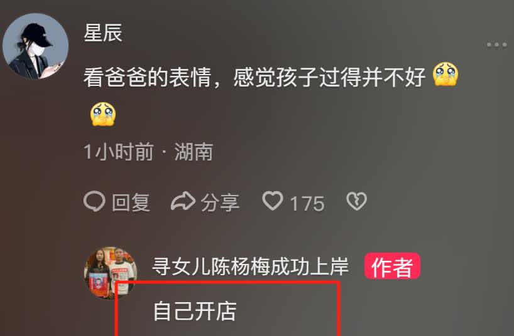Viewport: 514px width, 336px height.
Task: Click the 湖南 location label
Action: [x=194, y=152]
